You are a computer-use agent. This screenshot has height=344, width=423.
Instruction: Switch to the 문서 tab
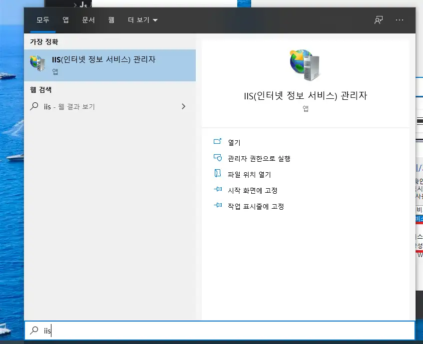tap(88, 20)
